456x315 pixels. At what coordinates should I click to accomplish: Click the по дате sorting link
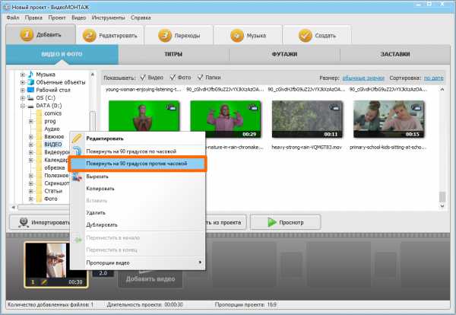pyautogui.click(x=433, y=77)
